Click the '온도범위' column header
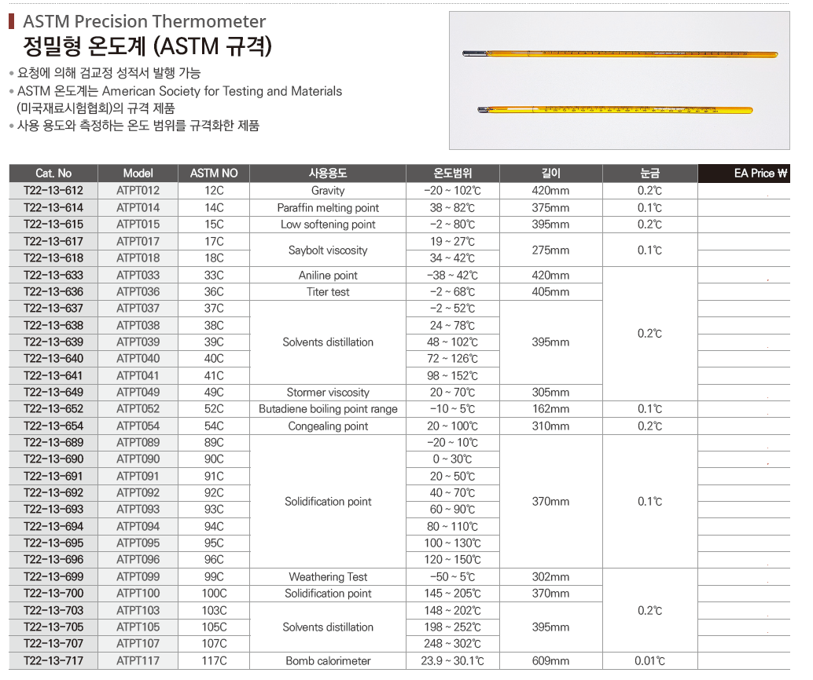The image size is (813, 680). tap(453, 174)
